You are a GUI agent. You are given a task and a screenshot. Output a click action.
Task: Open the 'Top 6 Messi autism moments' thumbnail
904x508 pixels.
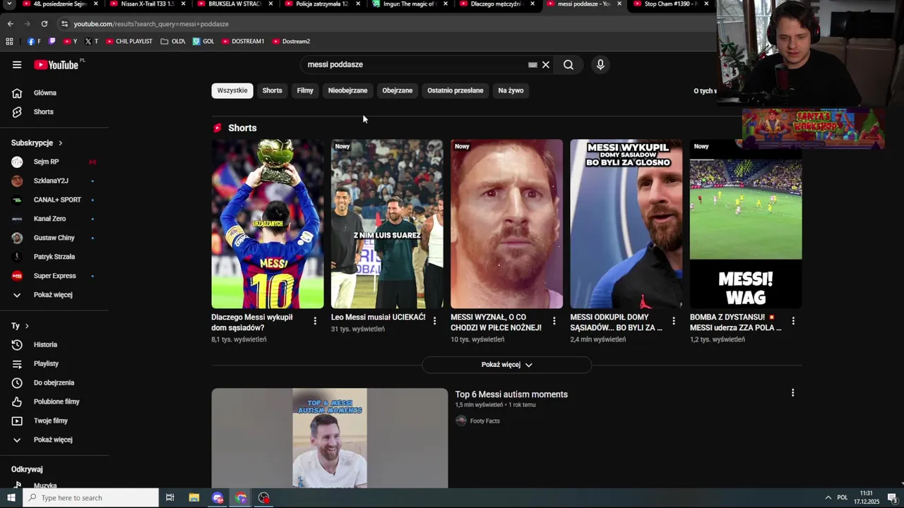330,438
